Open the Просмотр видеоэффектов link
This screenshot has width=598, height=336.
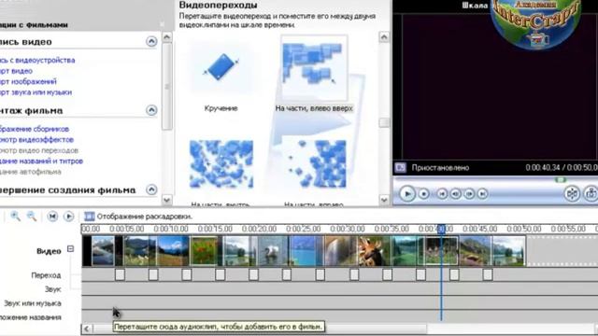36,139
